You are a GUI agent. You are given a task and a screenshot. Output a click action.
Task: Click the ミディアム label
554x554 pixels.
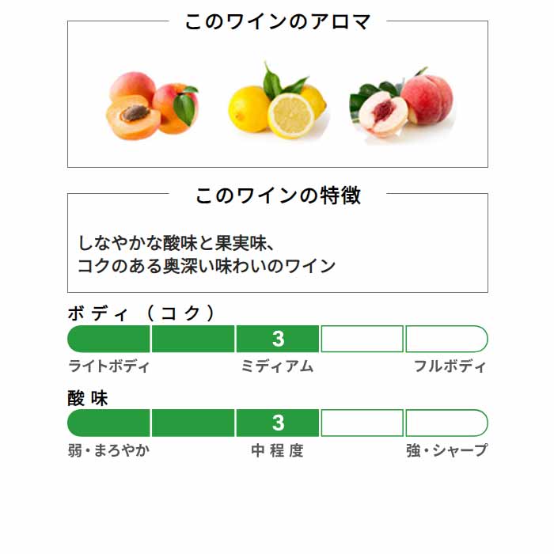(x=277, y=366)
